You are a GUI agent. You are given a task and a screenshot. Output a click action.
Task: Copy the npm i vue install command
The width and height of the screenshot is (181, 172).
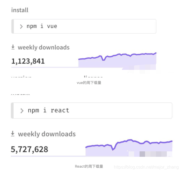coord(42,26)
